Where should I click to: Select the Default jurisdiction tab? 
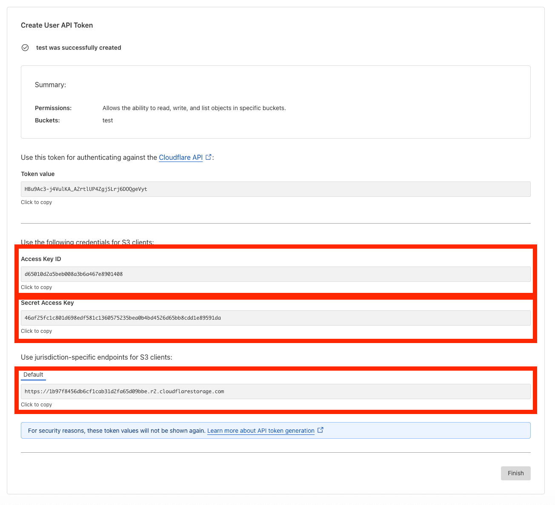[33, 374]
